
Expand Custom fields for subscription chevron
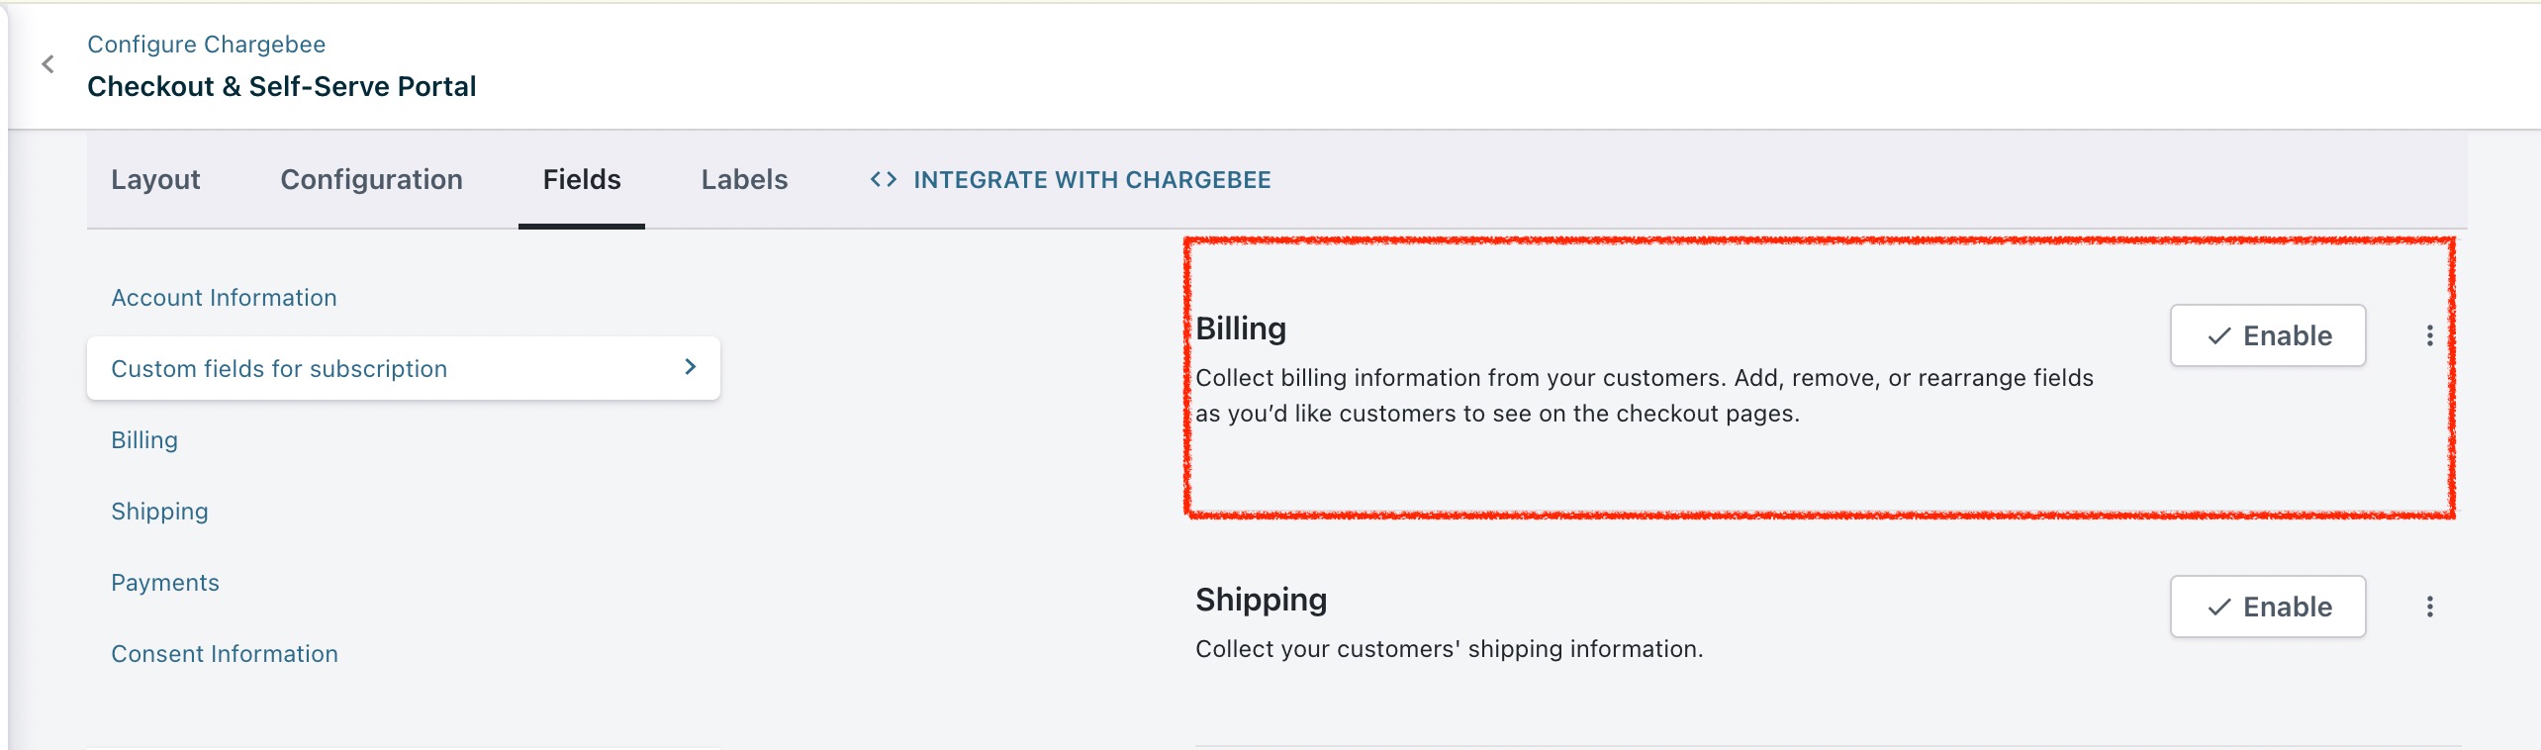(691, 367)
